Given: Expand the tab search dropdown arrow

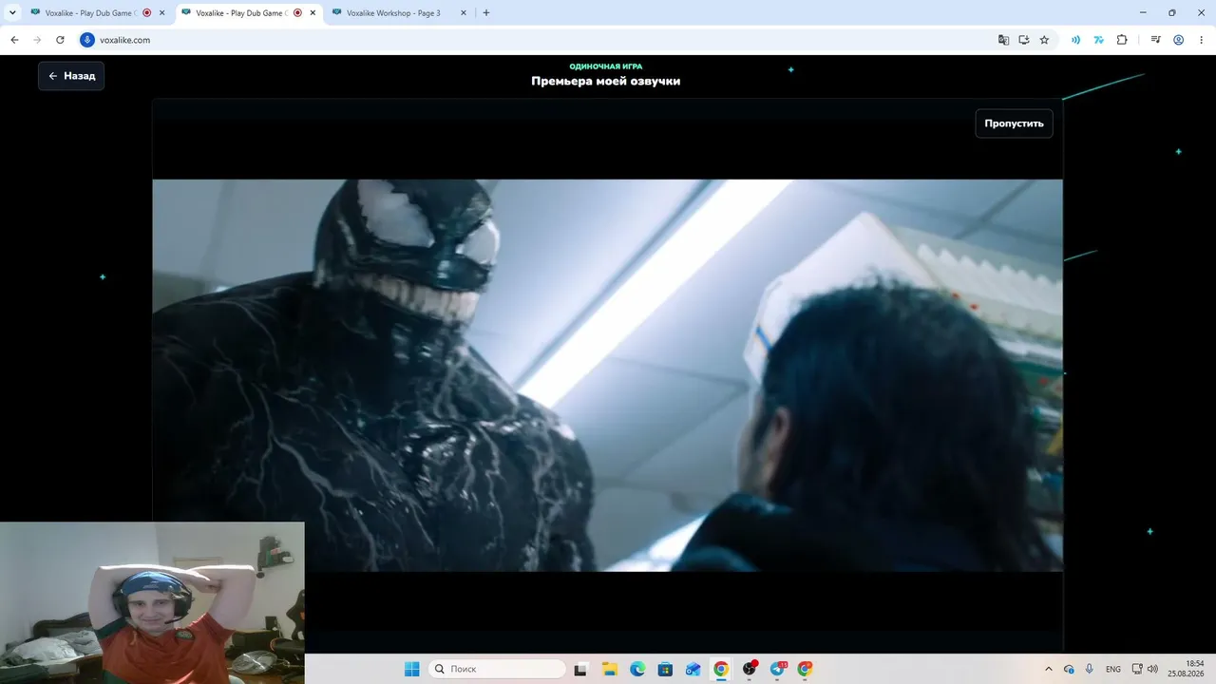Looking at the screenshot, I should pos(13,13).
